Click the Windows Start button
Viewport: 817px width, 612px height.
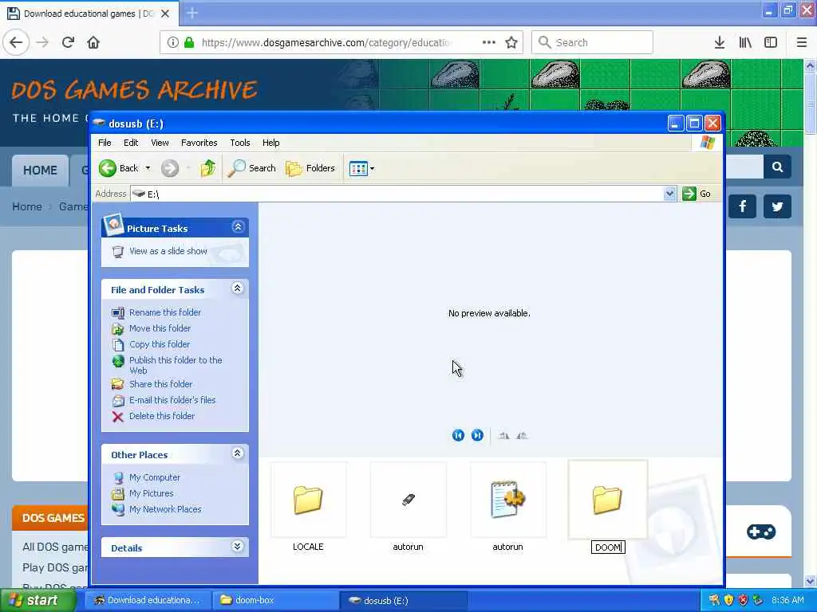click(x=37, y=600)
